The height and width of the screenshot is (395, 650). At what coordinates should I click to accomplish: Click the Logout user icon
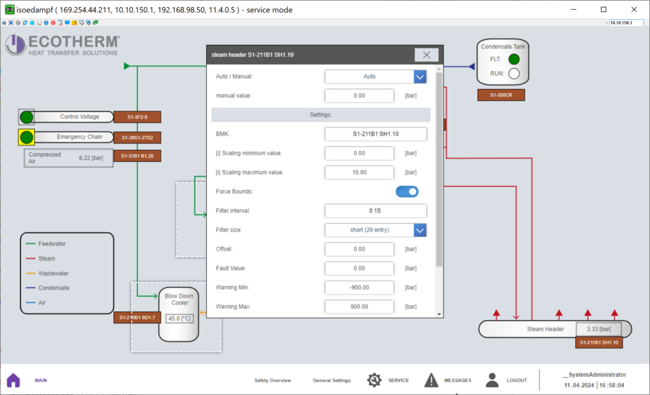point(492,380)
